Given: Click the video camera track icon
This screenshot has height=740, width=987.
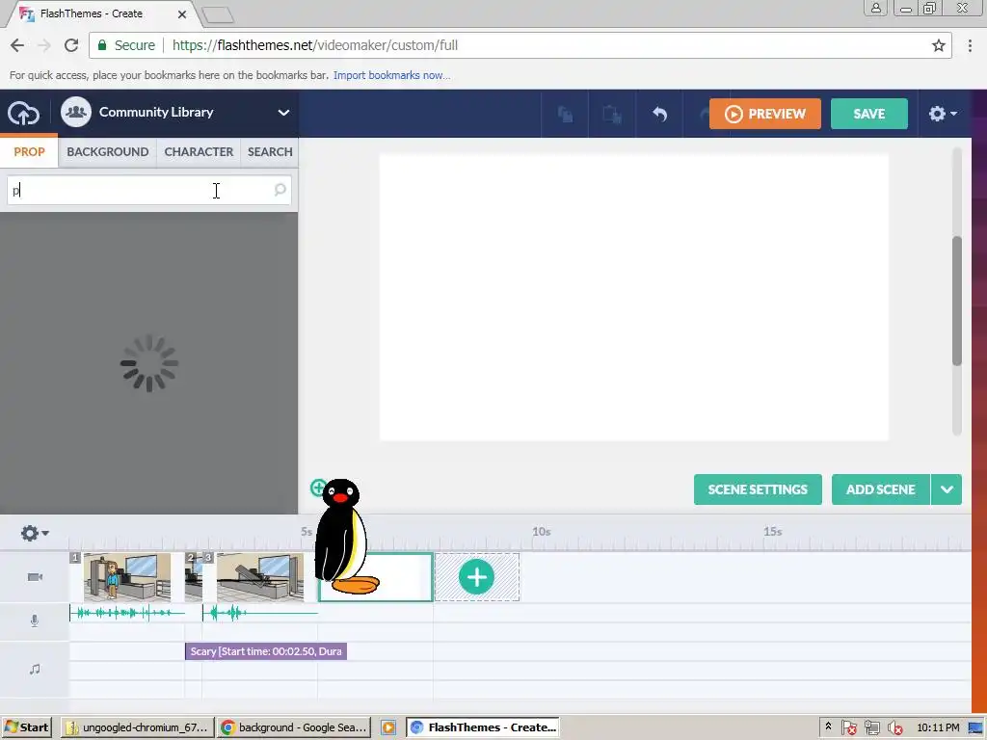Looking at the screenshot, I should click(35, 577).
